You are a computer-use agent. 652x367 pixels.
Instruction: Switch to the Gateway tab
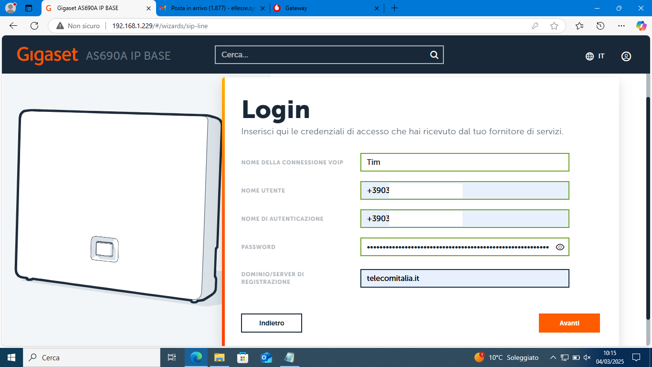click(x=327, y=8)
